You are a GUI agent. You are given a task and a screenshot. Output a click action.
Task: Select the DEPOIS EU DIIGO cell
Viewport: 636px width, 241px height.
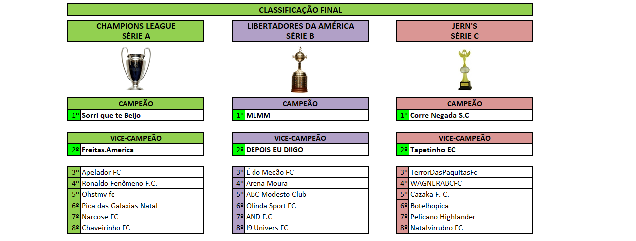306,149
